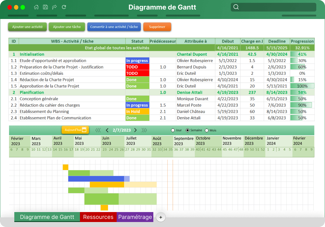Screen dimensions: 325x227
Task: Click the save floppy disk icon
Action: [x=45, y=7]
